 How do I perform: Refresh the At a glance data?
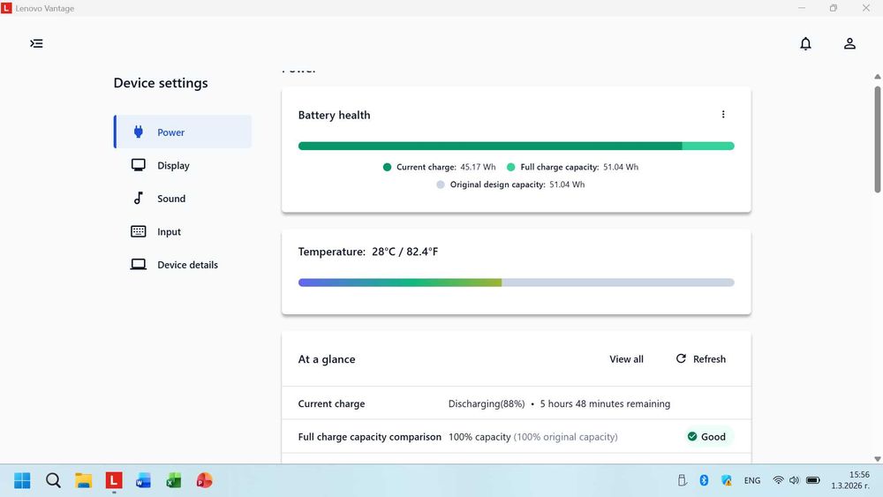point(700,359)
